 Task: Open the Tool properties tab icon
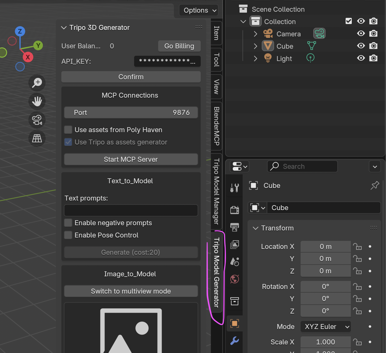[x=235, y=188]
